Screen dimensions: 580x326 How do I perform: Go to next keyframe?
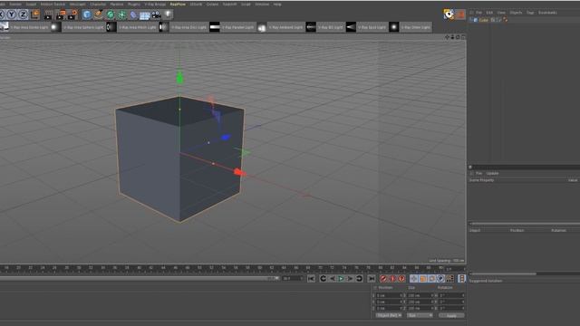359,279
